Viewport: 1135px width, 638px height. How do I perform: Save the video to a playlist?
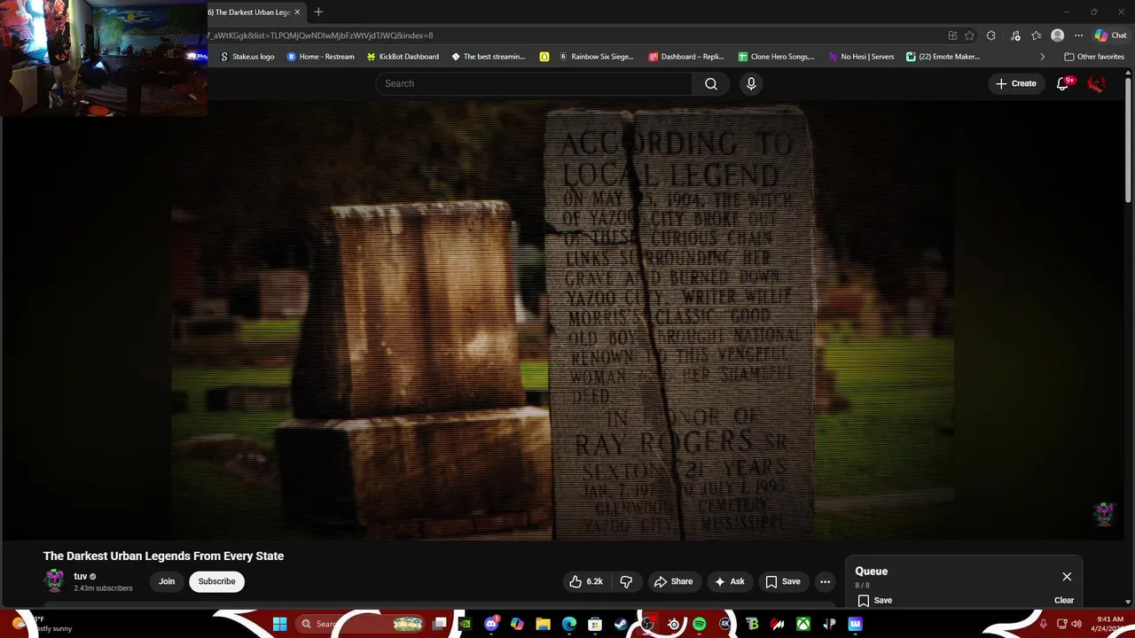point(783,581)
